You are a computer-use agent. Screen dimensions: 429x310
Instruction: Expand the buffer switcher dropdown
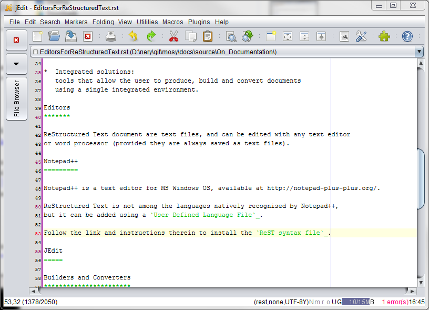point(419,52)
